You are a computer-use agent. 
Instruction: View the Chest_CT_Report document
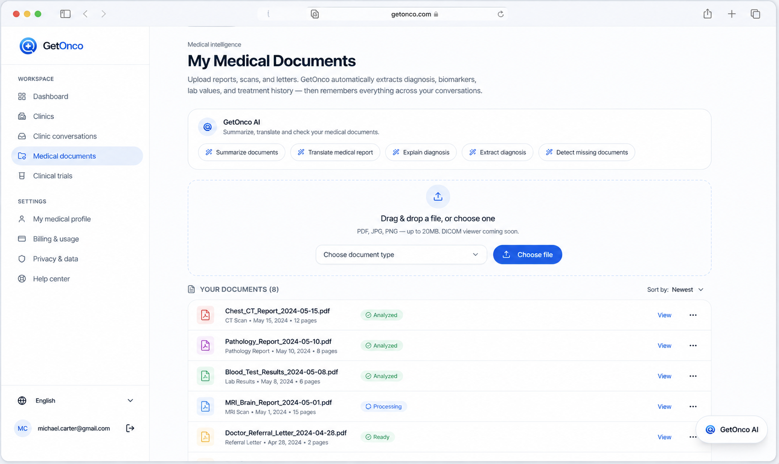664,315
